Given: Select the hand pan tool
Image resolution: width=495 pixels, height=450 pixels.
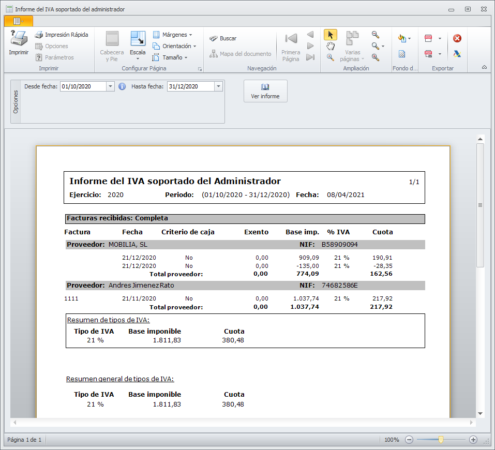Looking at the screenshot, I should [331, 46].
